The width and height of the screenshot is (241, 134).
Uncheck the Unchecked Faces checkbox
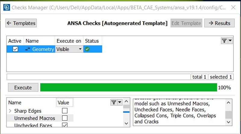click(x=65, y=125)
